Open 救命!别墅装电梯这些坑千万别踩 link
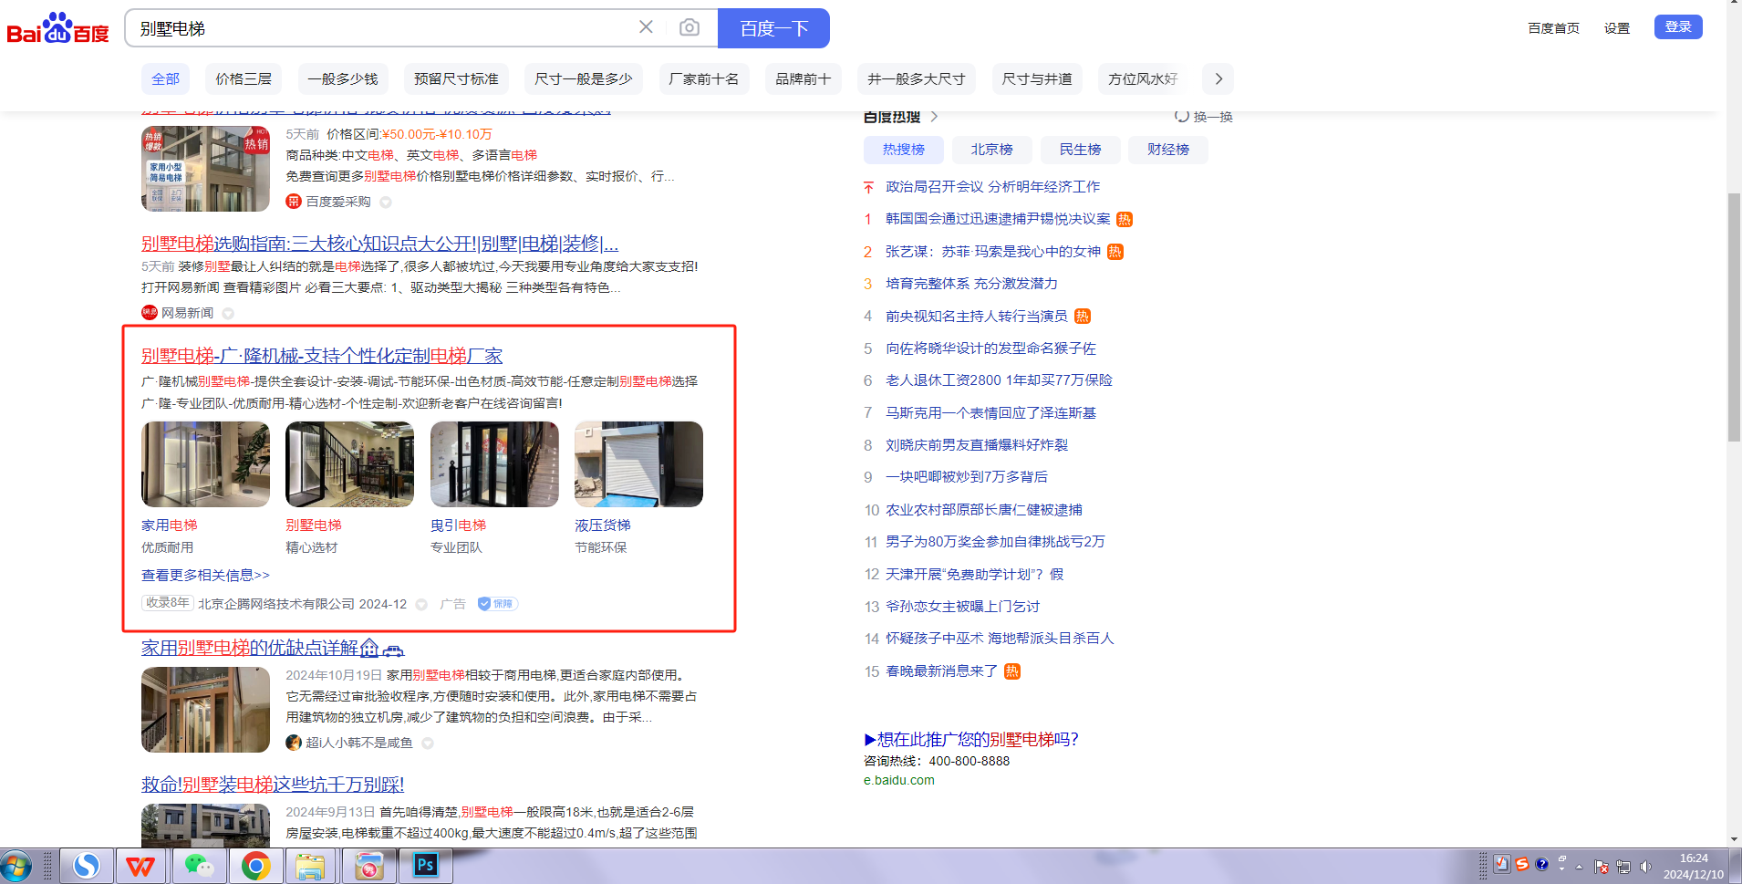1742x884 pixels. pos(272,785)
